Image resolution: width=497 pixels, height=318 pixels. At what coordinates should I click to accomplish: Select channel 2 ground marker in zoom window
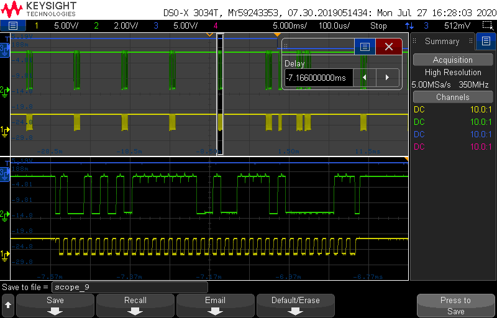tap(5, 214)
